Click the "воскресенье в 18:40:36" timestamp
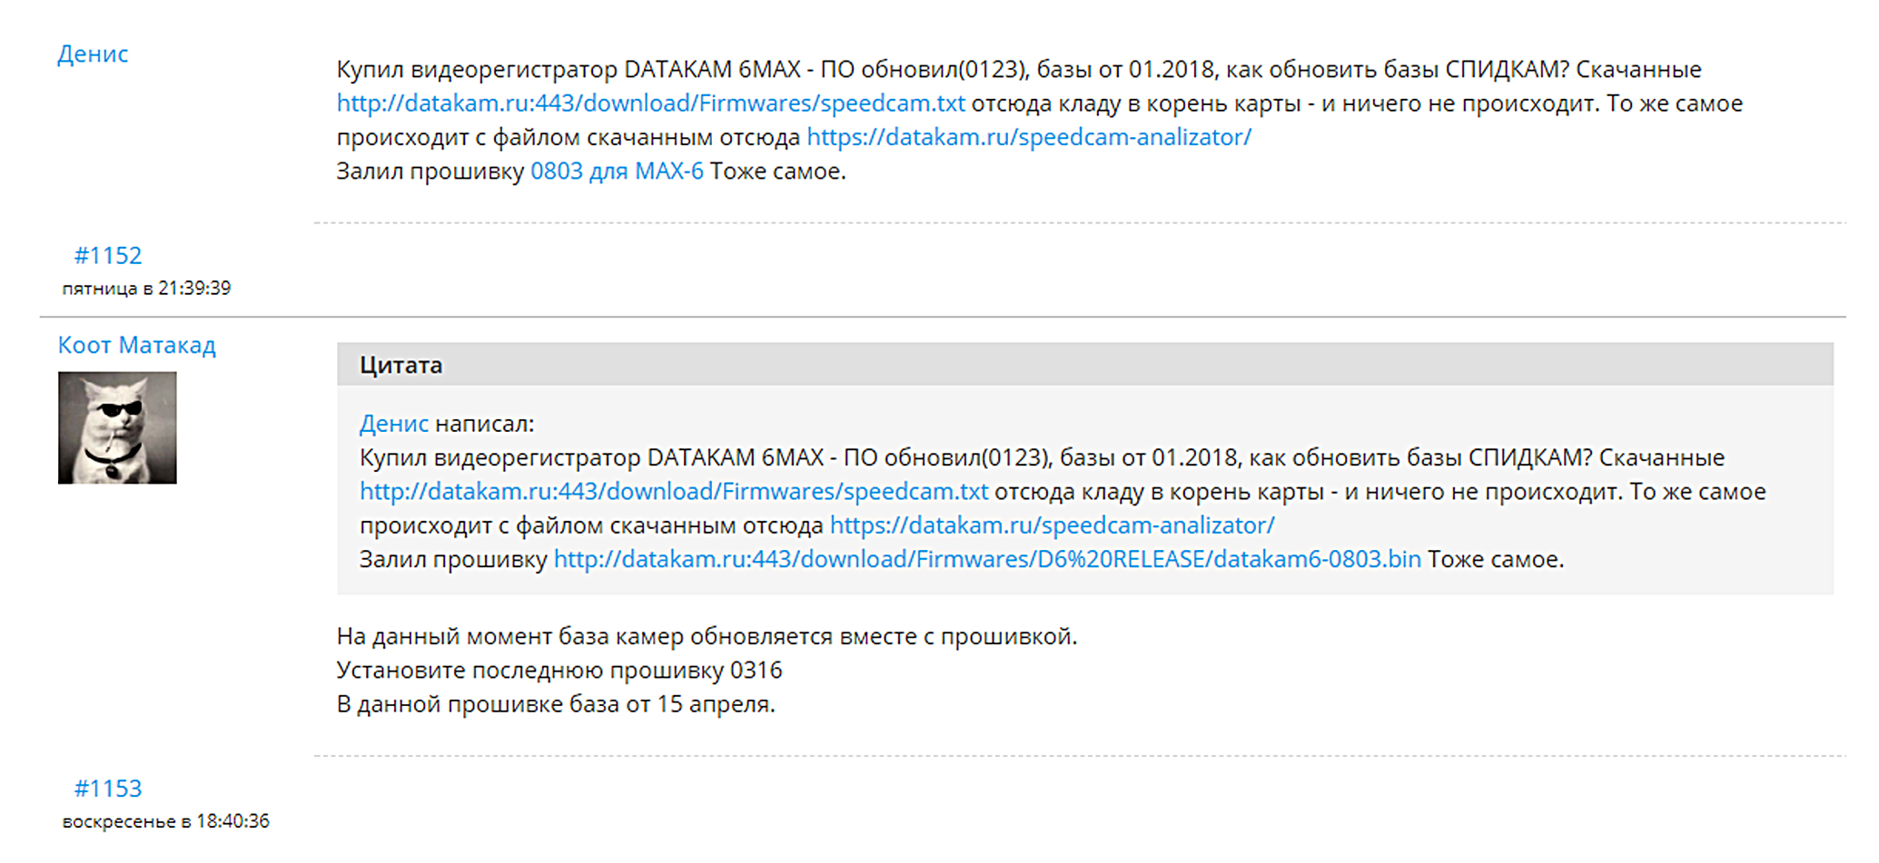This screenshot has height=863, width=1879. coord(165,821)
